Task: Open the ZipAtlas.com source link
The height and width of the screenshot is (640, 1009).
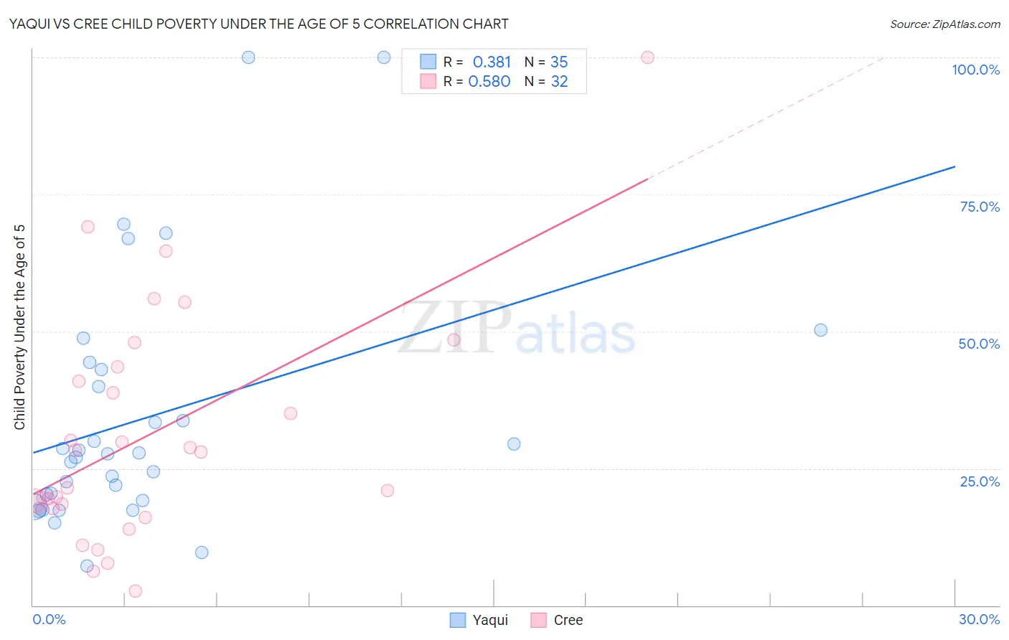Action: 945,24
